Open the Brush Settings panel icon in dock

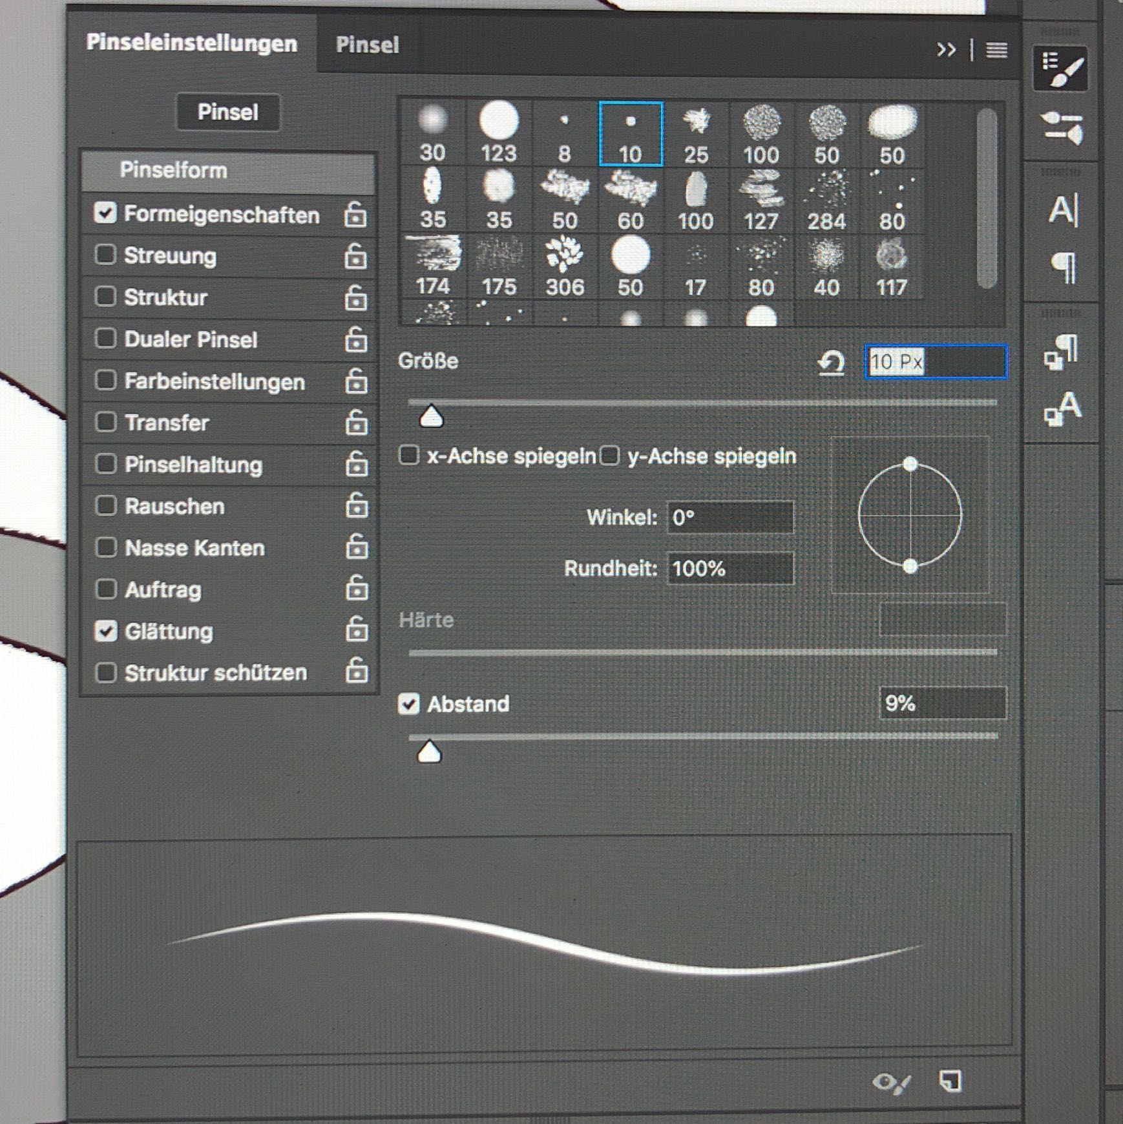pyautogui.click(x=1060, y=68)
